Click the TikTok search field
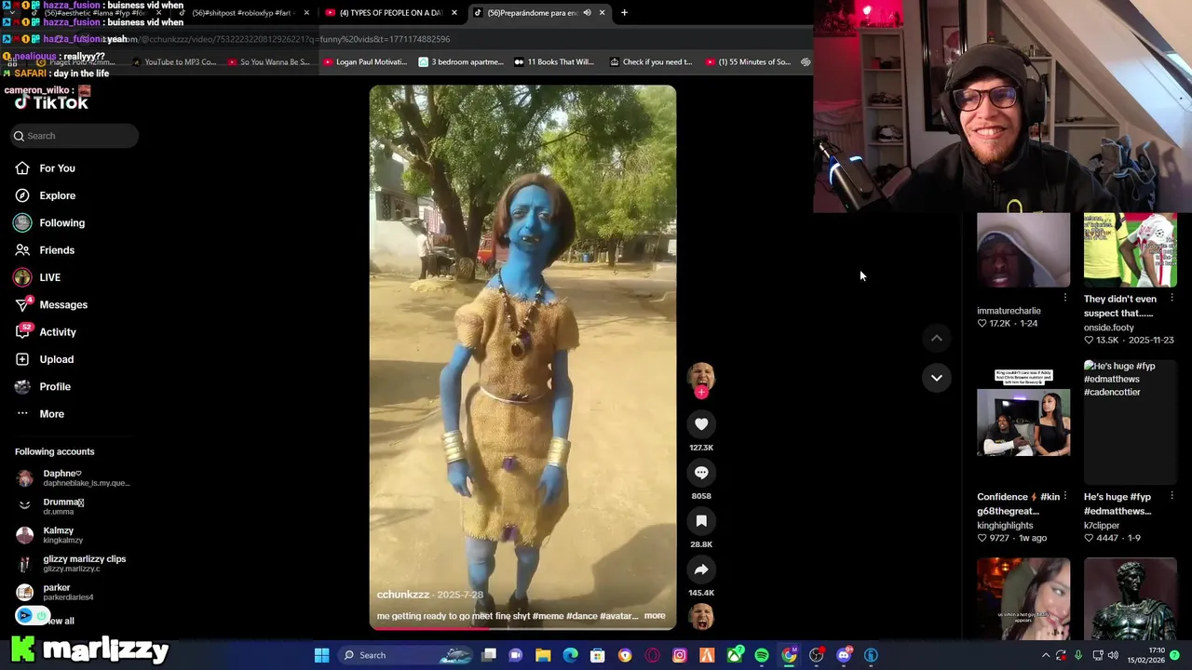The height and width of the screenshot is (670, 1192). (x=74, y=136)
